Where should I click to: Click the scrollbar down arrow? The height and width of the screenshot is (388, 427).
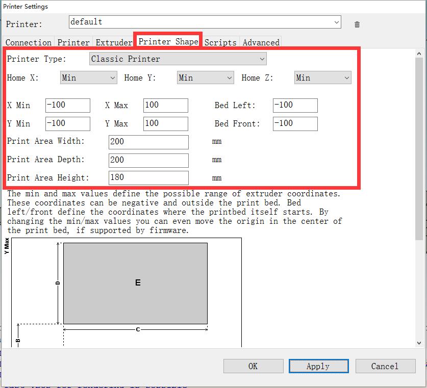[419, 343]
